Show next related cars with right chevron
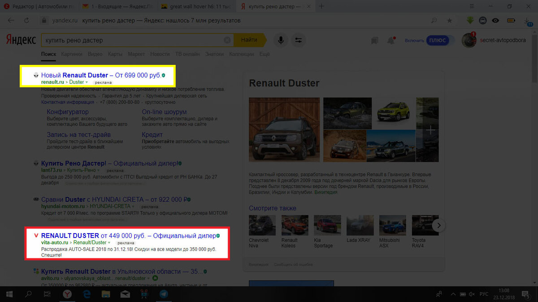538x302 pixels. [x=439, y=225]
